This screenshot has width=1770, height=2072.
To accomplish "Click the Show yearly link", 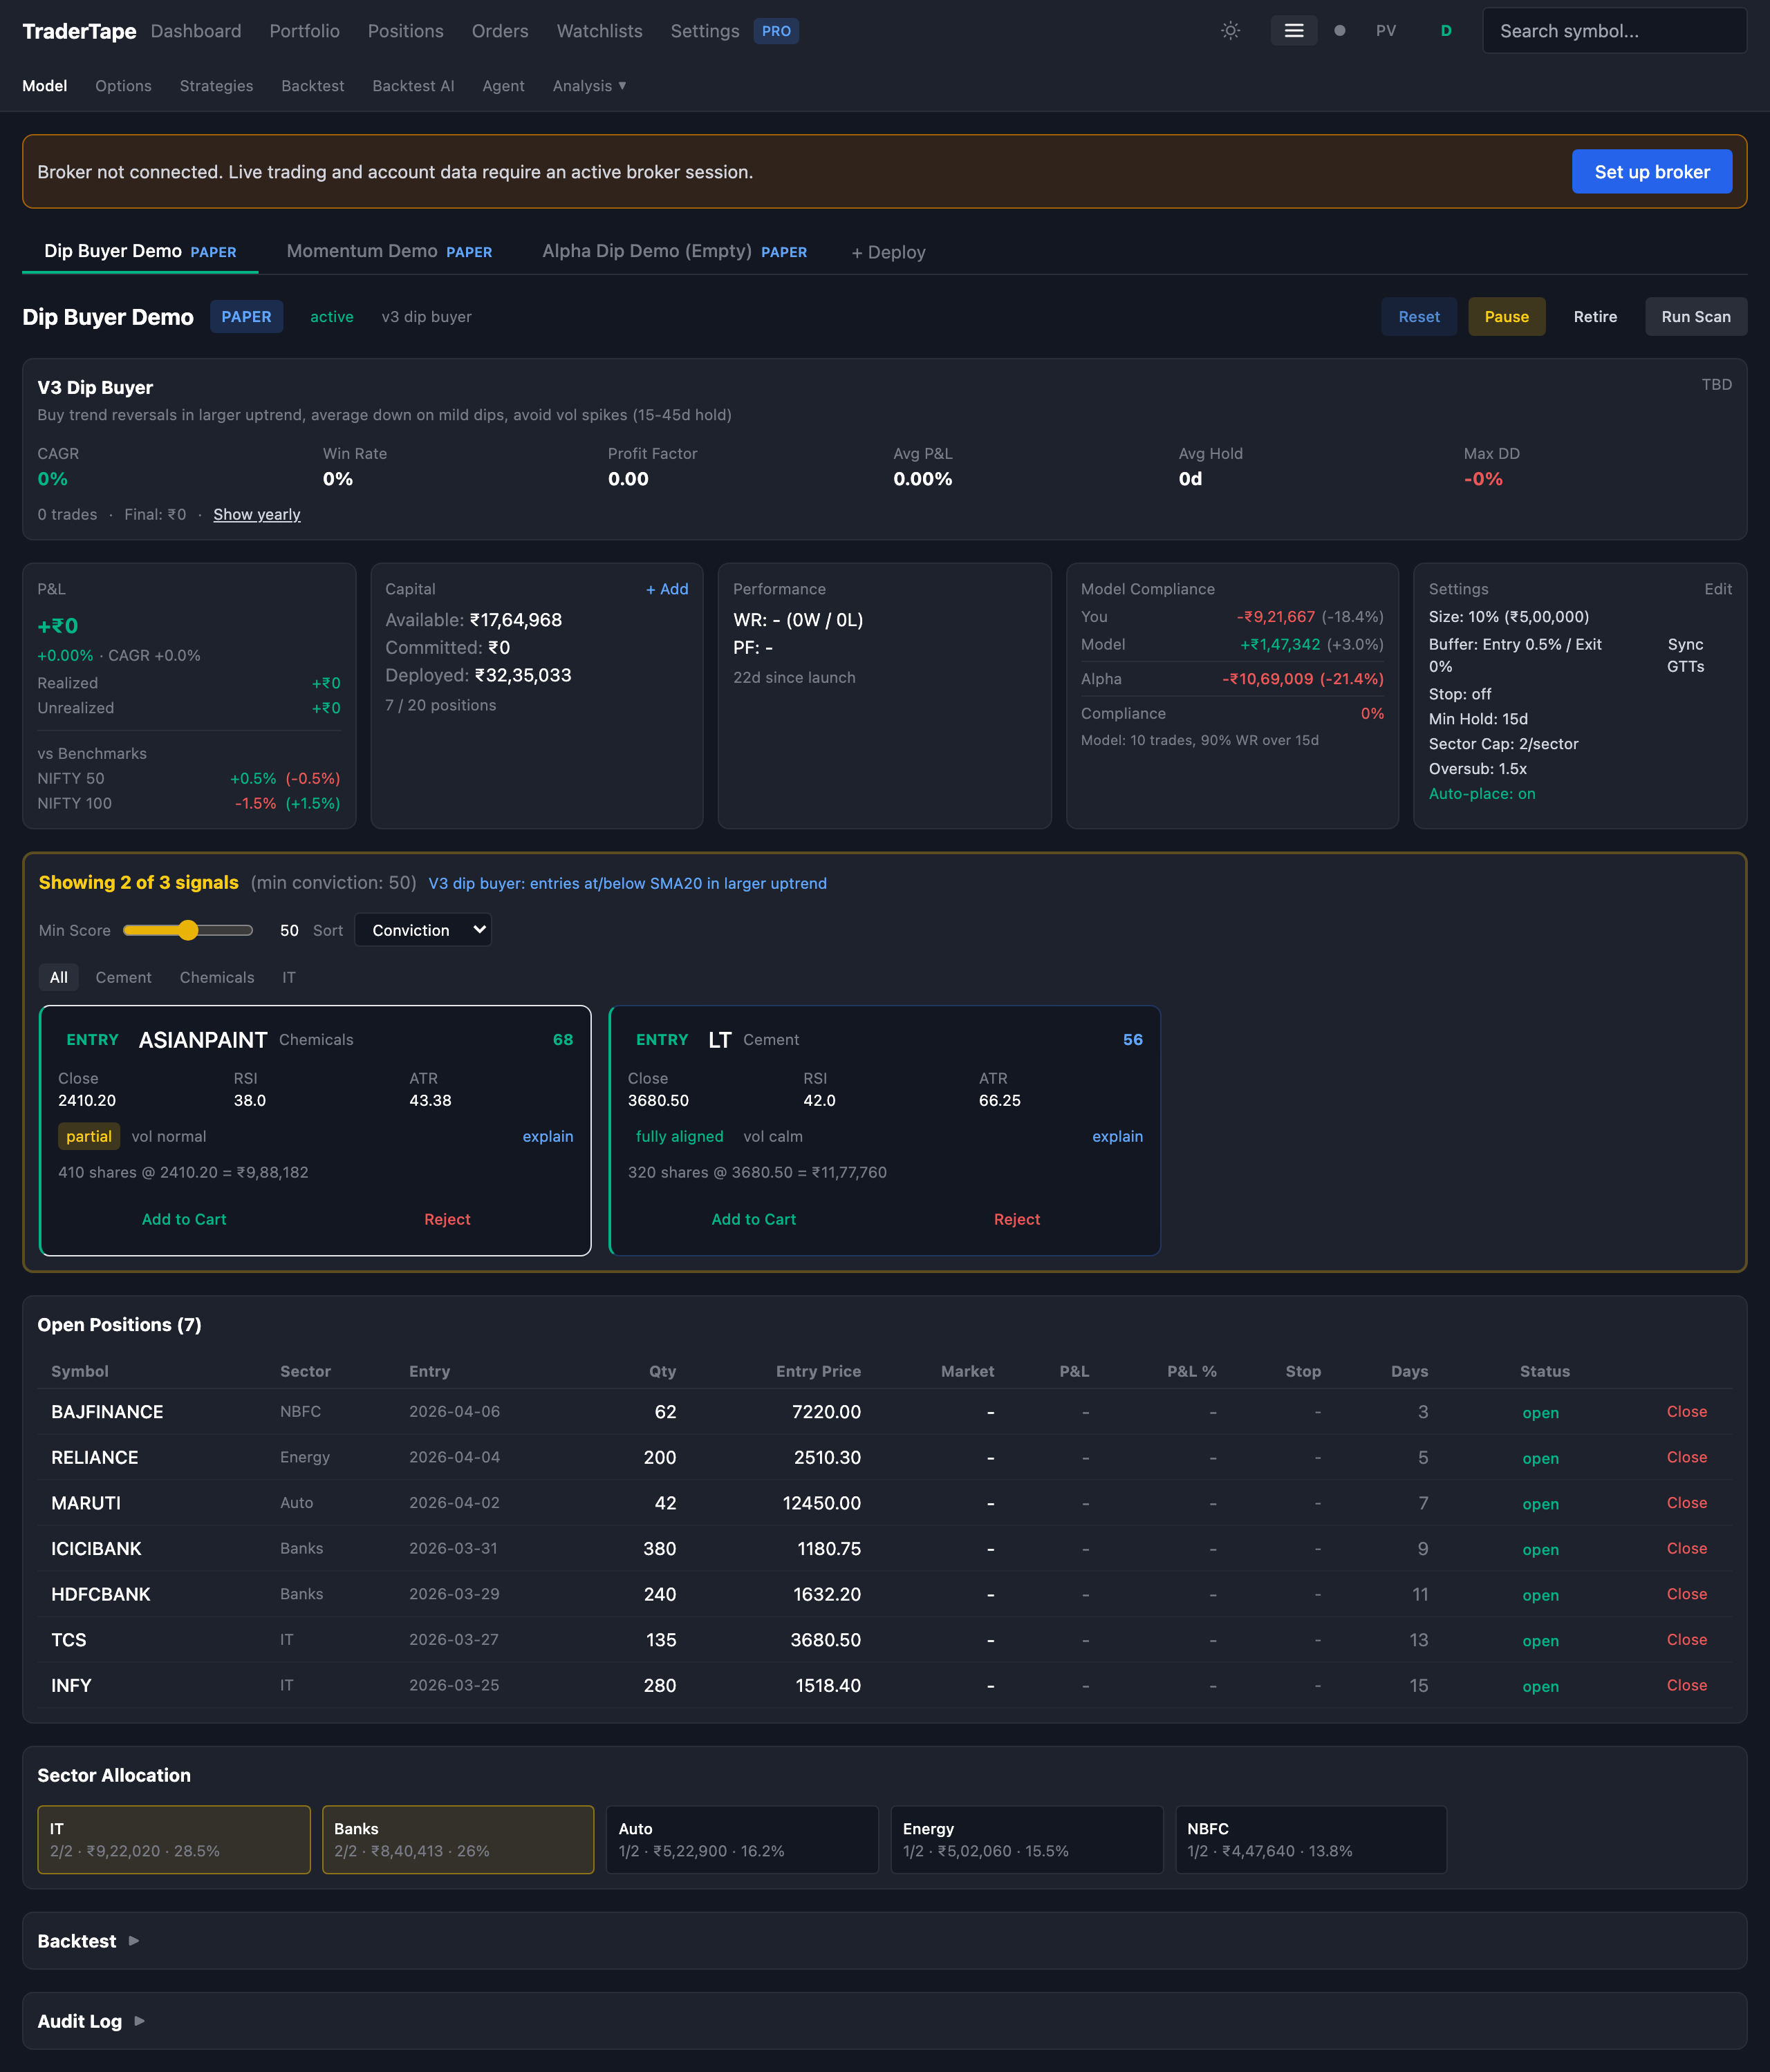I will [x=256, y=514].
